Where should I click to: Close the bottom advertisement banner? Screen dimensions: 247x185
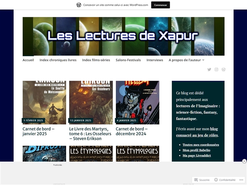tap(244, 161)
